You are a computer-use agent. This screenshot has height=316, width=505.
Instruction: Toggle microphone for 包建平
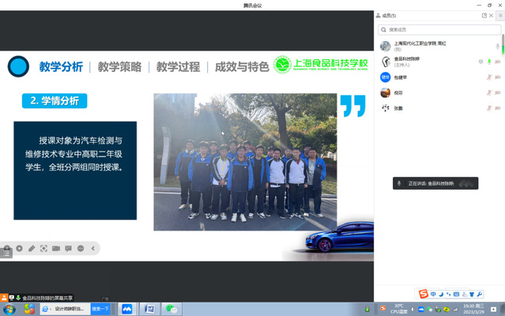[x=489, y=77]
